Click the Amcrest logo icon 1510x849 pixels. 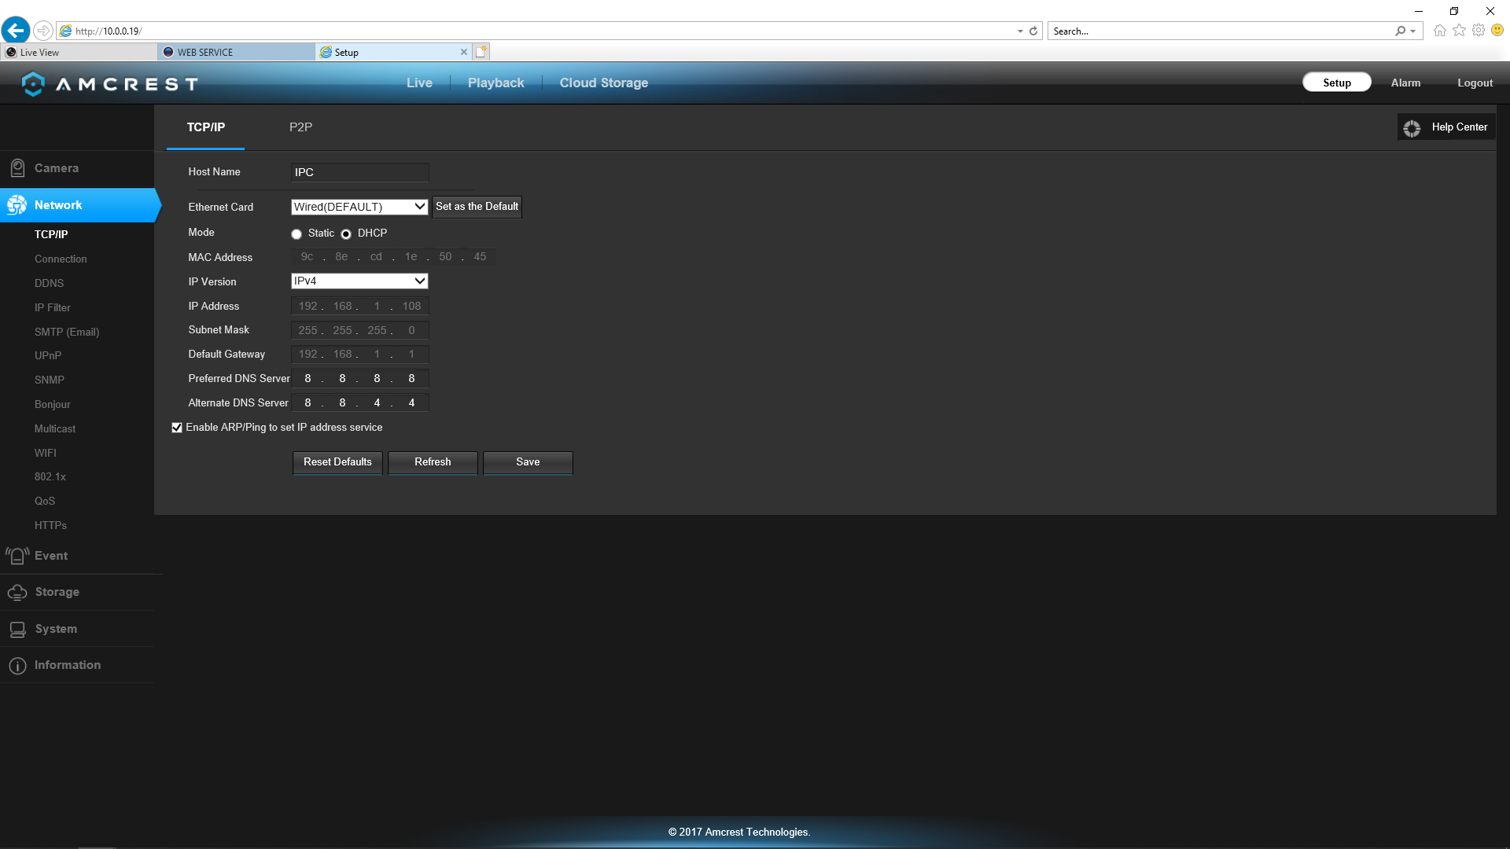pyautogui.click(x=33, y=83)
